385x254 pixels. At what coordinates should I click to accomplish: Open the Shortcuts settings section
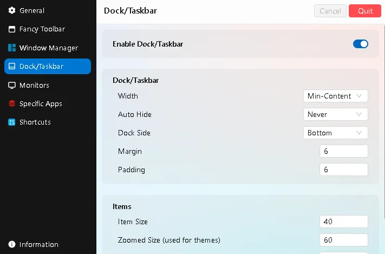pyautogui.click(x=35, y=122)
